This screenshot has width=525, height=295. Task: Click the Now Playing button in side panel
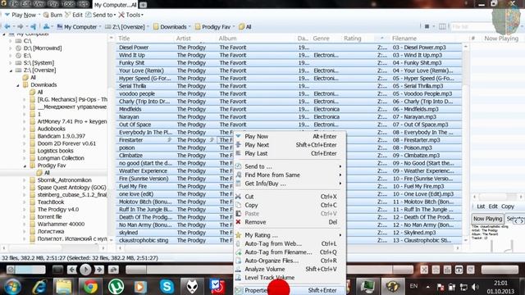click(487, 219)
